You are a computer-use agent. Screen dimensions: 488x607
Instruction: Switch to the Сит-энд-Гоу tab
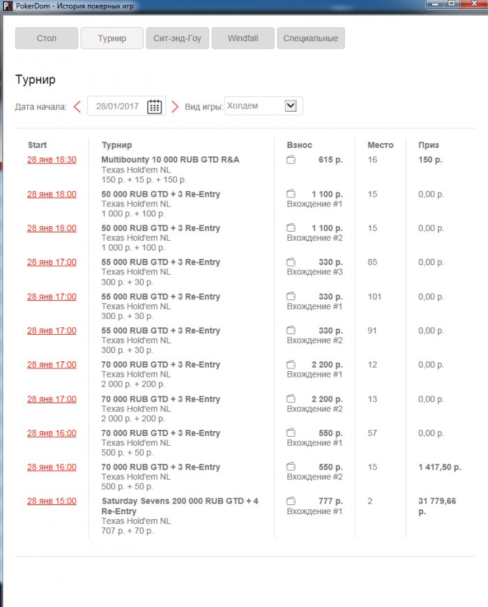177,38
